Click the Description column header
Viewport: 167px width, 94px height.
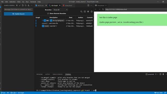53,17
